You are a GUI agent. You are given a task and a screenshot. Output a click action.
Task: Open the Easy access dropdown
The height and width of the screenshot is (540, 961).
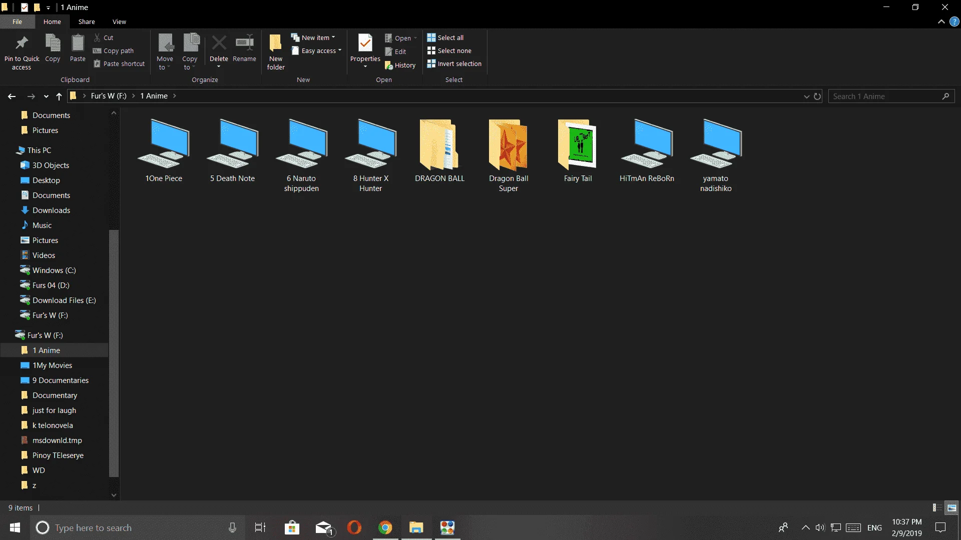point(317,50)
